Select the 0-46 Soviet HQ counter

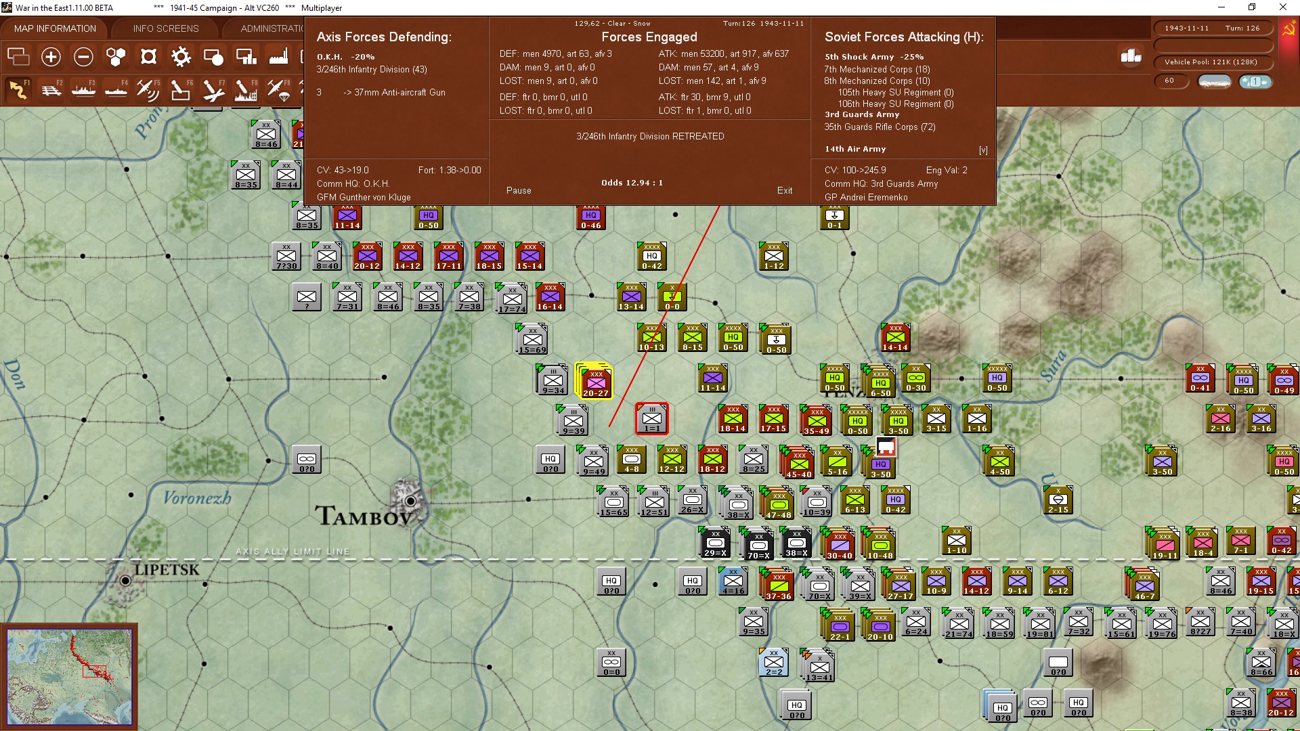[590, 217]
